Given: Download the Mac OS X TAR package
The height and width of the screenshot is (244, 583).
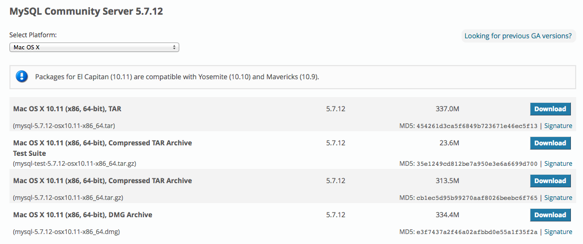Looking at the screenshot, I should pos(550,109).
